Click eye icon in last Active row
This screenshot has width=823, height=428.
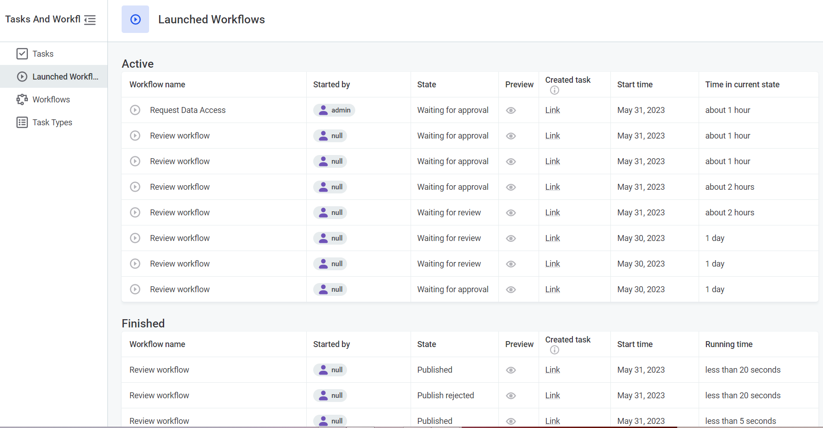[x=511, y=290]
